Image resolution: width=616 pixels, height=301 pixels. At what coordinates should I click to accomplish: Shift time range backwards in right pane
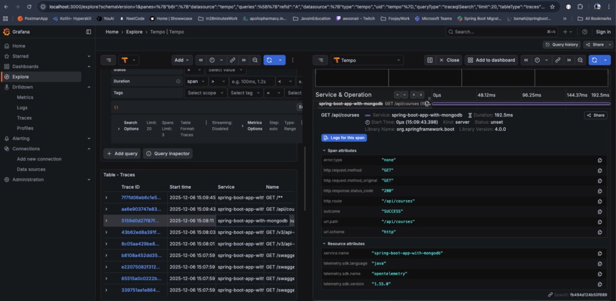(x=526, y=60)
